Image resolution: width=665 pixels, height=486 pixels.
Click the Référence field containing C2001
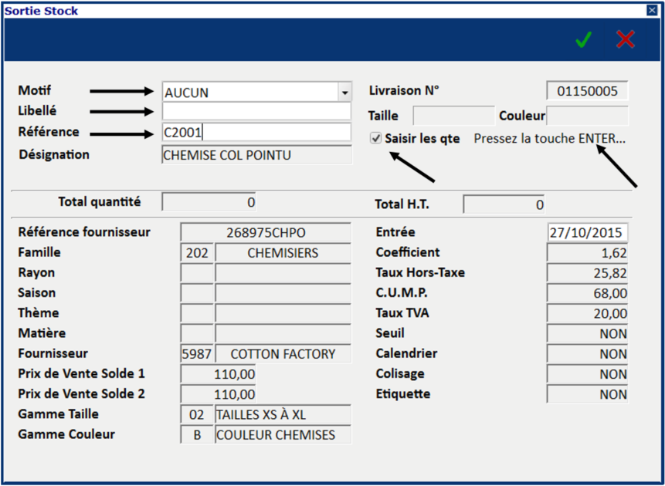click(256, 133)
